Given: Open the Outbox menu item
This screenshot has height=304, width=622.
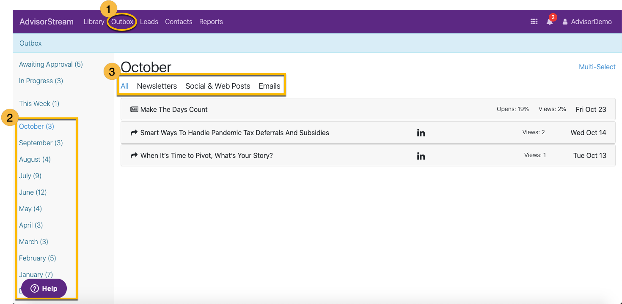Looking at the screenshot, I should (x=122, y=22).
